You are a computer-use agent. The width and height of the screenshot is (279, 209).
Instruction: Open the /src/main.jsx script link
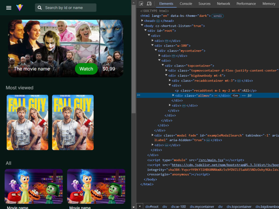tap(211, 160)
